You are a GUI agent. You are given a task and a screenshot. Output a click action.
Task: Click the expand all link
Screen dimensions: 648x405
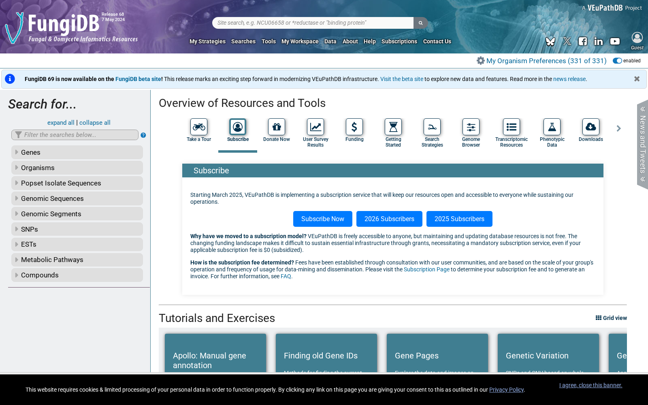pyautogui.click(x=61, y=123)
